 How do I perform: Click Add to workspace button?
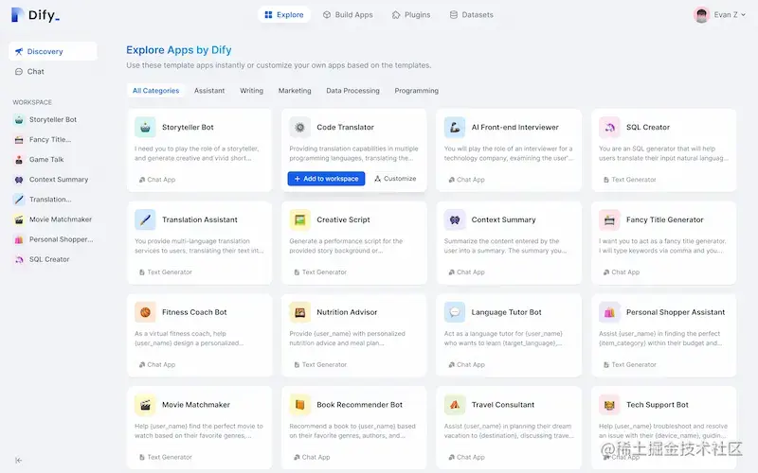[326, 179]
